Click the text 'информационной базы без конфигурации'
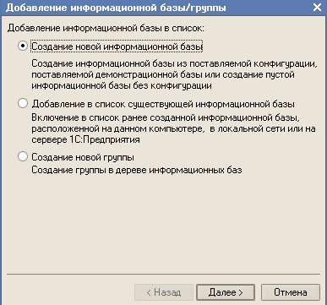The image size is (327, 305). tap(122, 85)
